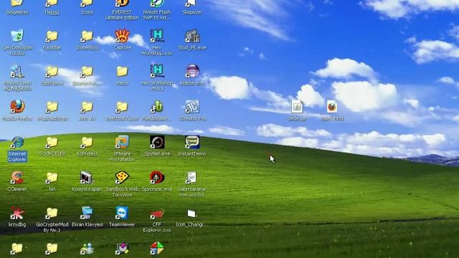This screenshot has height=258, width=459.
Task: Launch iWisoft Flash SWF to Video
Action: coord(157,4)
